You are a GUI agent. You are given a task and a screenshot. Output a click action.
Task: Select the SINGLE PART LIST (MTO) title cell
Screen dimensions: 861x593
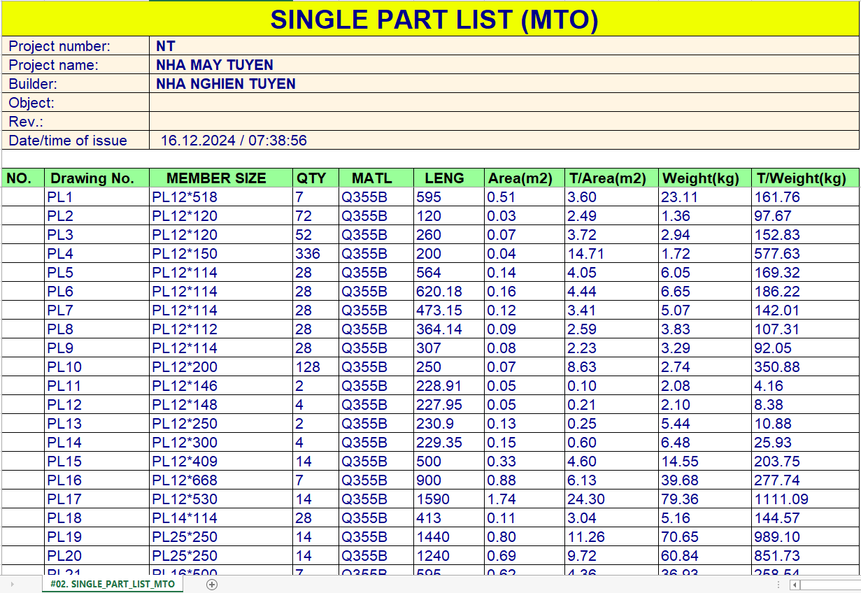tap(431, 19)
